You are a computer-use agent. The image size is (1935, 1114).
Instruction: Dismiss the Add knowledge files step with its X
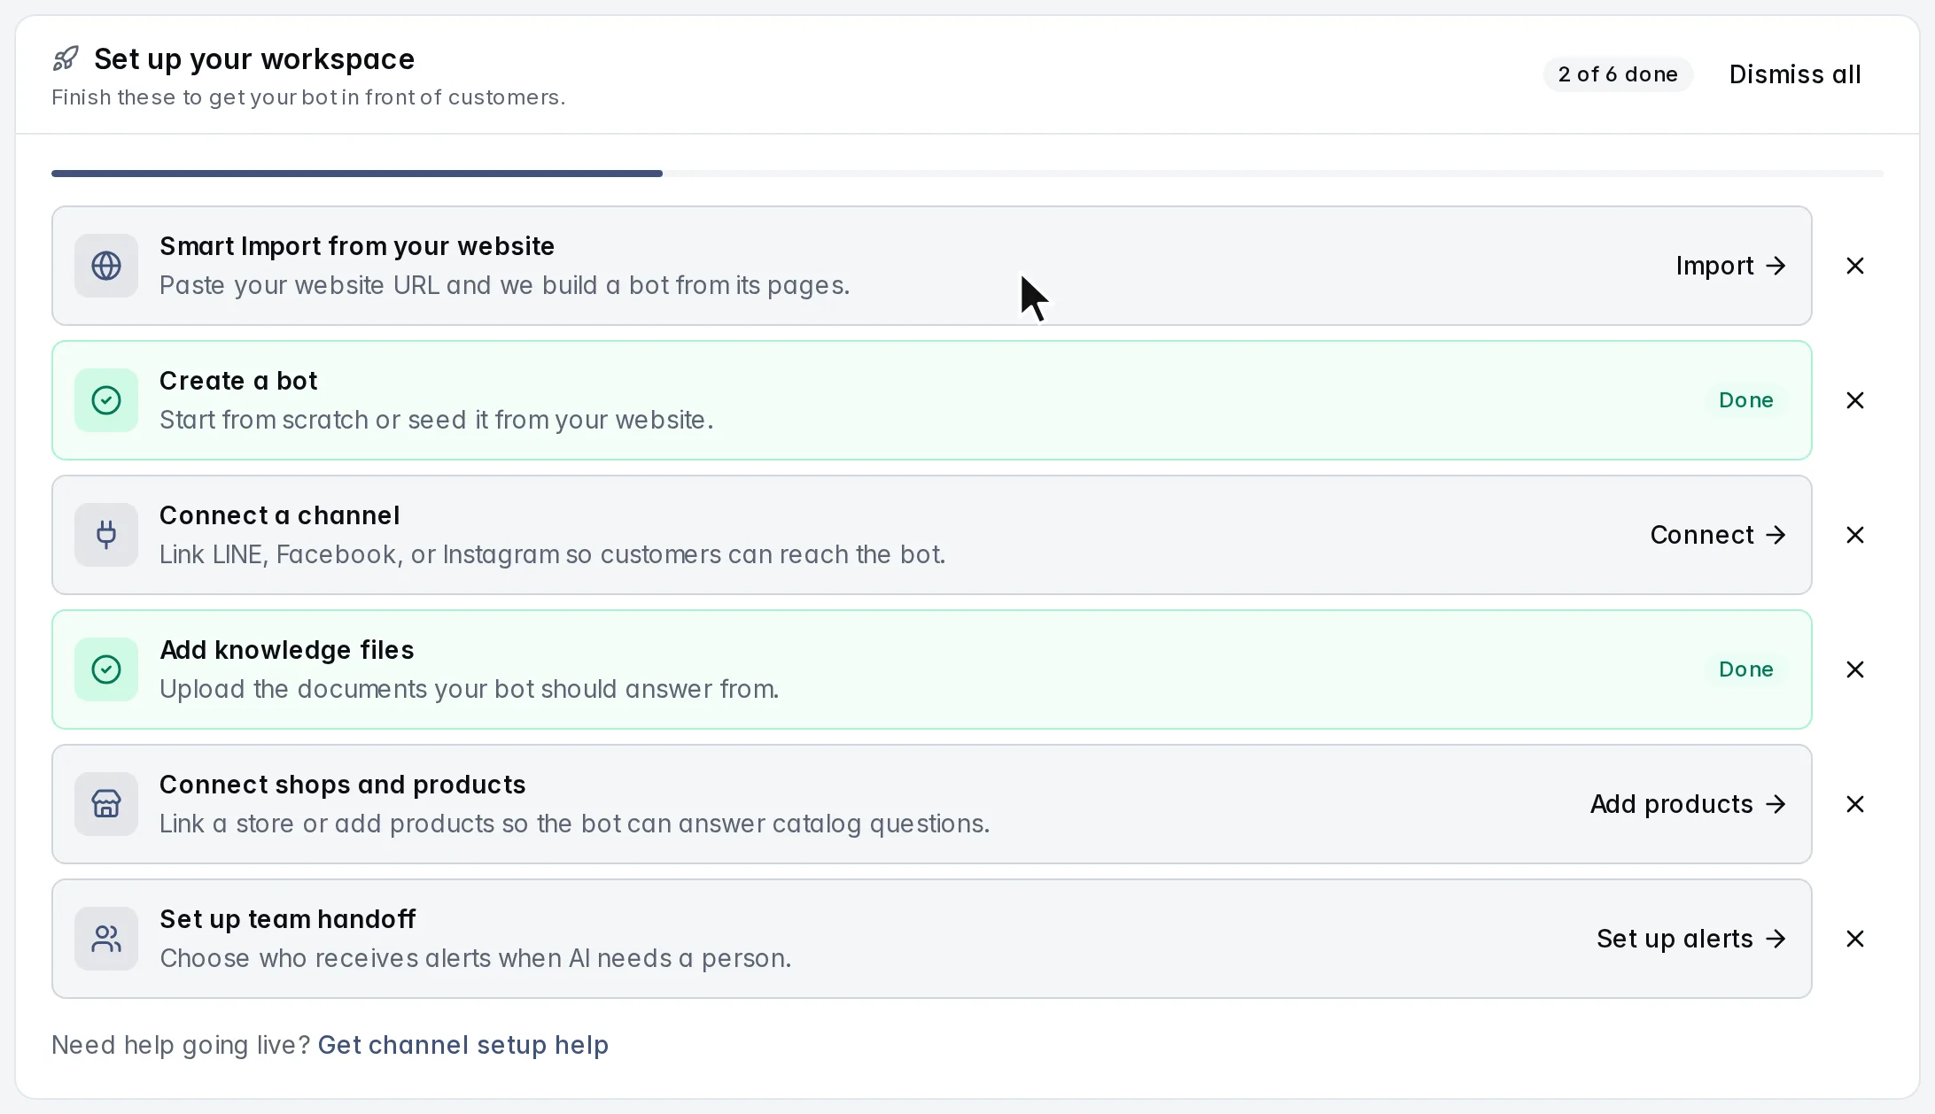(x=1855, y=669)
